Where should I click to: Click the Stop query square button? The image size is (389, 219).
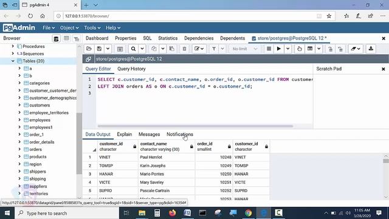point(269,49)
